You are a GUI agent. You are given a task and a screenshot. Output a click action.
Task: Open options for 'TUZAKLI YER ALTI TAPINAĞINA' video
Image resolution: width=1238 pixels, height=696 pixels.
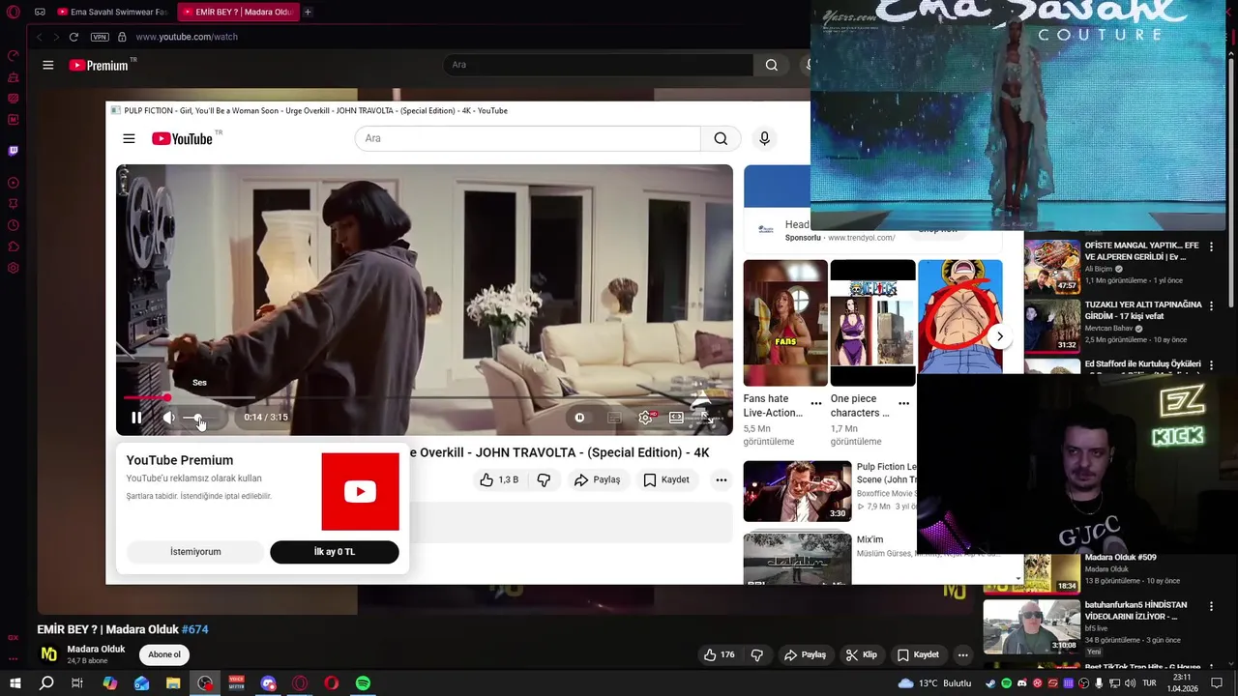pyautogui.click(x=1211, y=305)
